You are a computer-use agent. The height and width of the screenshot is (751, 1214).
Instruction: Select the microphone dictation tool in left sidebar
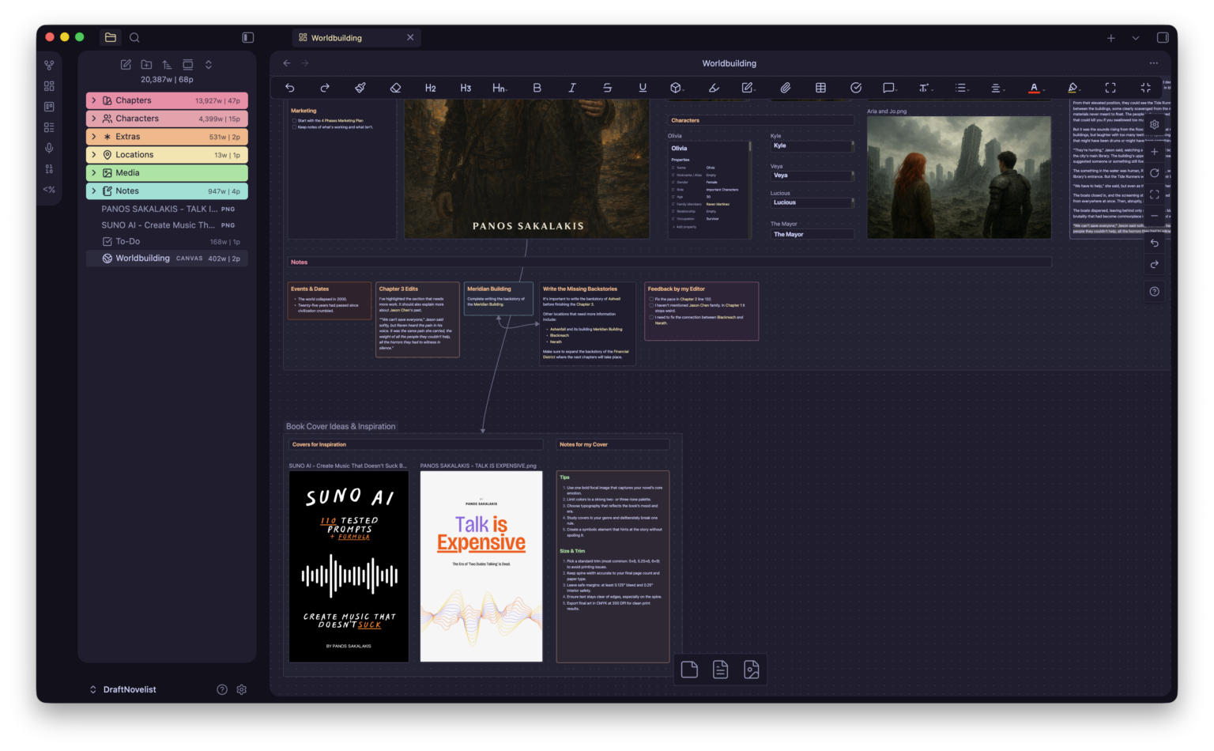48,147
